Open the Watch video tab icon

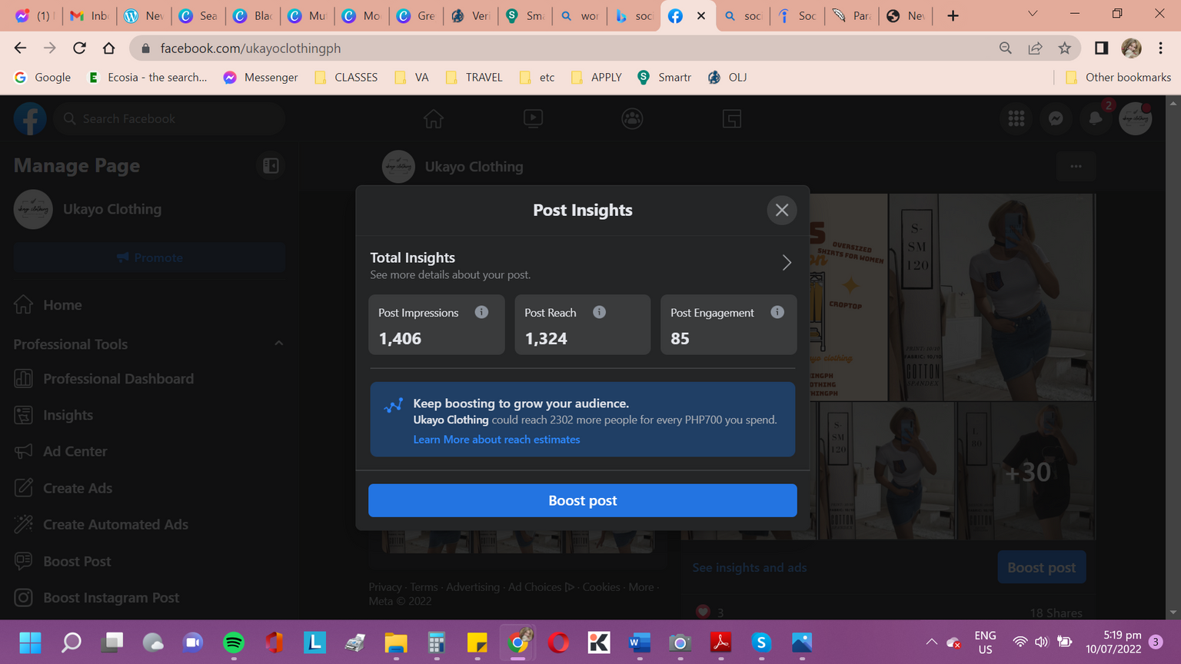click(x=533, y=118)
